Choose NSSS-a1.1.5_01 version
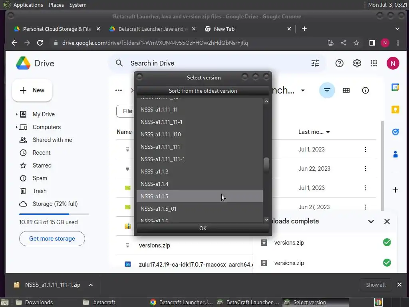 click(200, 209)
